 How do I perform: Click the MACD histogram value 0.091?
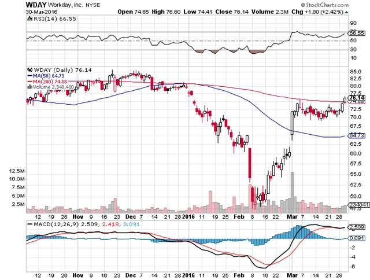[x=131, y=224]
